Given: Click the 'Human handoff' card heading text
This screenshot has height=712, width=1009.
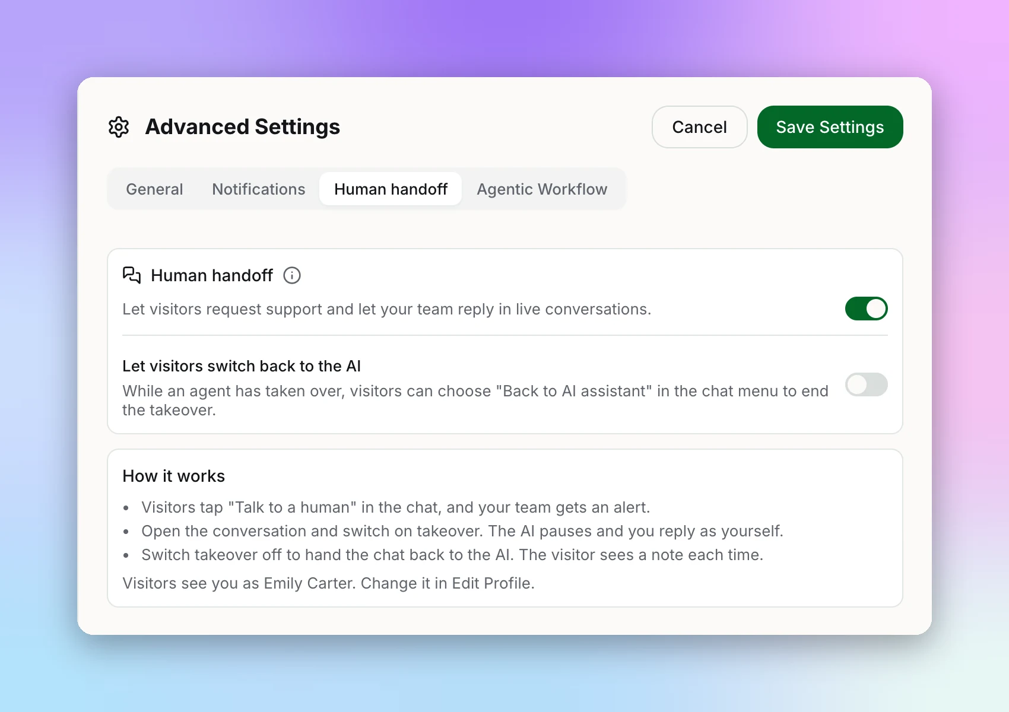Looking at the screenshot, I should (x=212, y=275).
